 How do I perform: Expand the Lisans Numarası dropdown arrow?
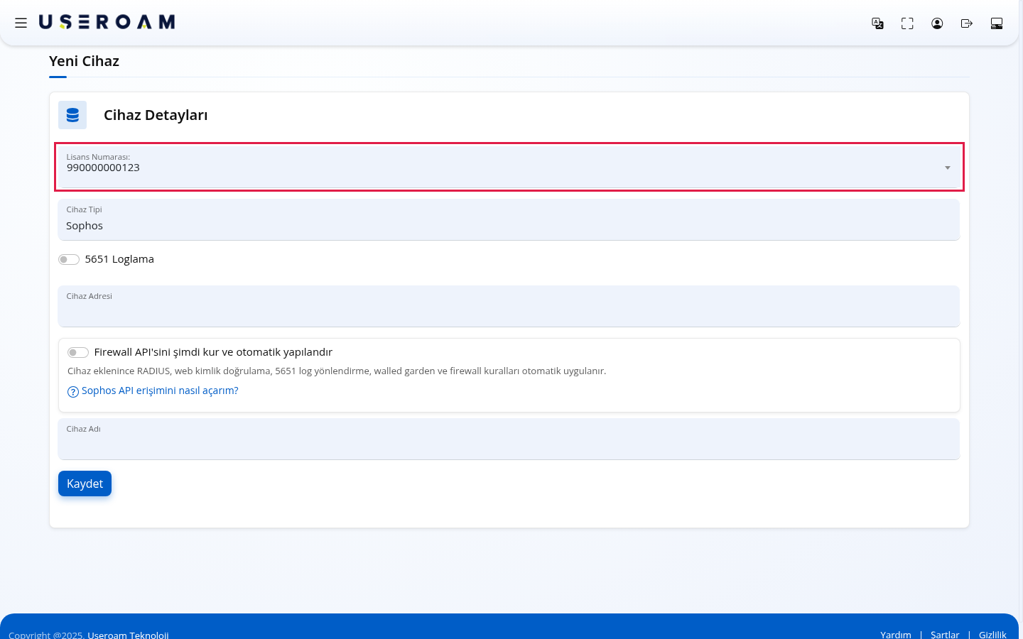947,168
